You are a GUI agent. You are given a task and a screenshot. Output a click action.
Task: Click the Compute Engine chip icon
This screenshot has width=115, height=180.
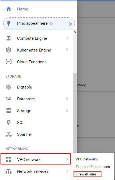[9, 38]
